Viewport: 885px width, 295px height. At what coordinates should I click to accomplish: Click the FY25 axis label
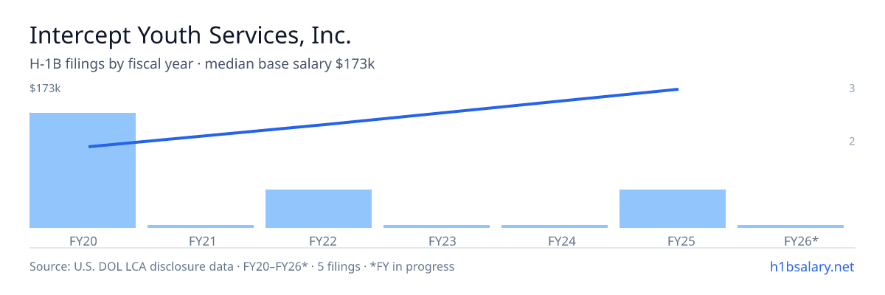point(673,240)
